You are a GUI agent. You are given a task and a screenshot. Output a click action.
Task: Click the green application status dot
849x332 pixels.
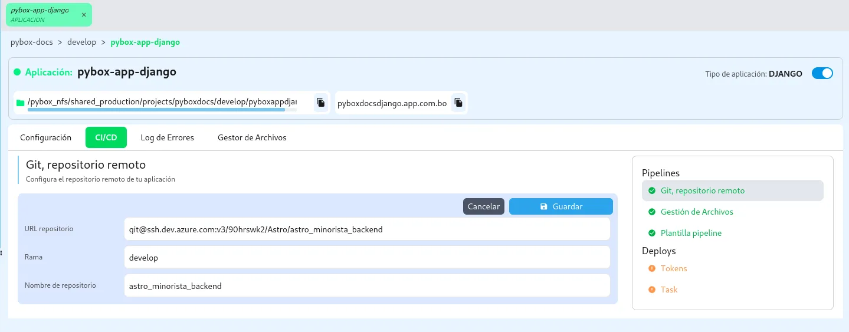click(18, 73)
